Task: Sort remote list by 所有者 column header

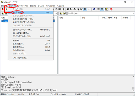Action: (125, 18)
